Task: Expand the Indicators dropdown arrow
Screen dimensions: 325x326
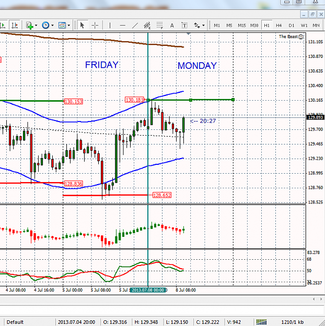Action: pos(36,26)
